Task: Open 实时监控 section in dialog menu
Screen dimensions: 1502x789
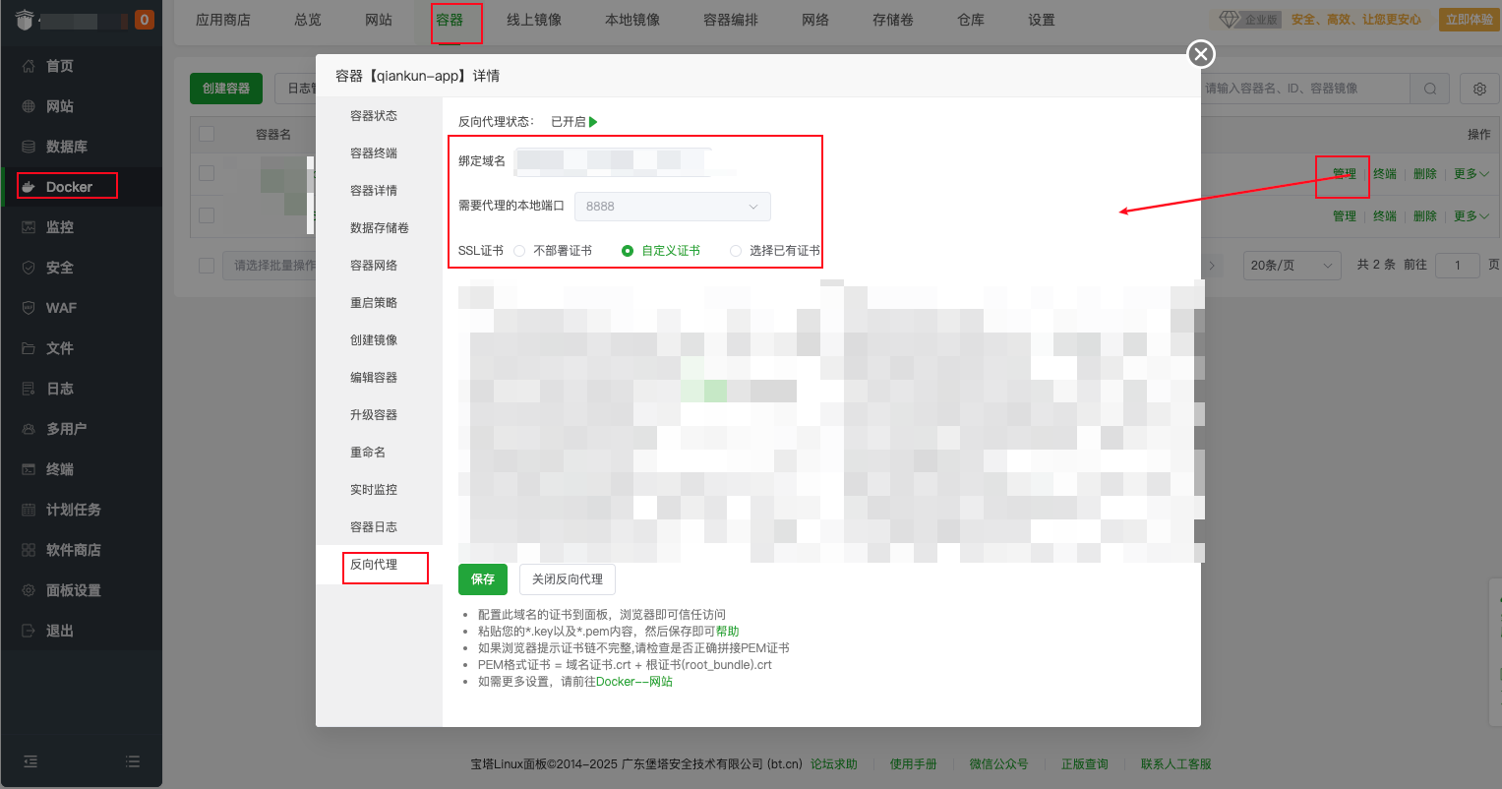Action: [x=379, y=490]
